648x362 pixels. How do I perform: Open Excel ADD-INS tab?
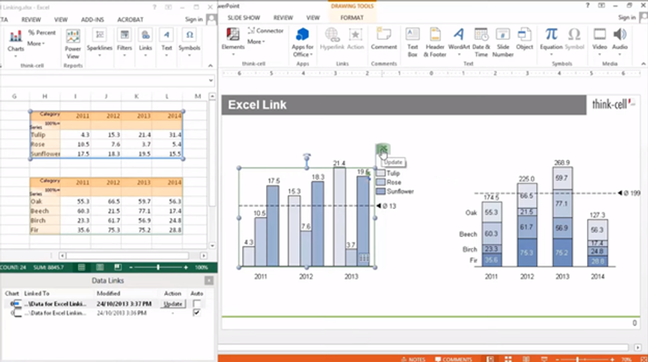[93, 19]
